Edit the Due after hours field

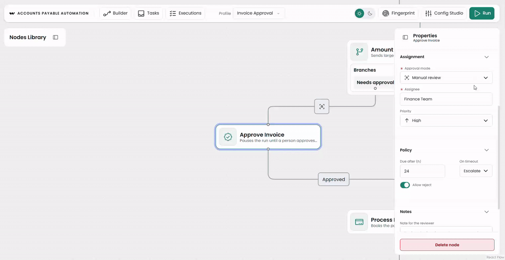click(422, 171)
